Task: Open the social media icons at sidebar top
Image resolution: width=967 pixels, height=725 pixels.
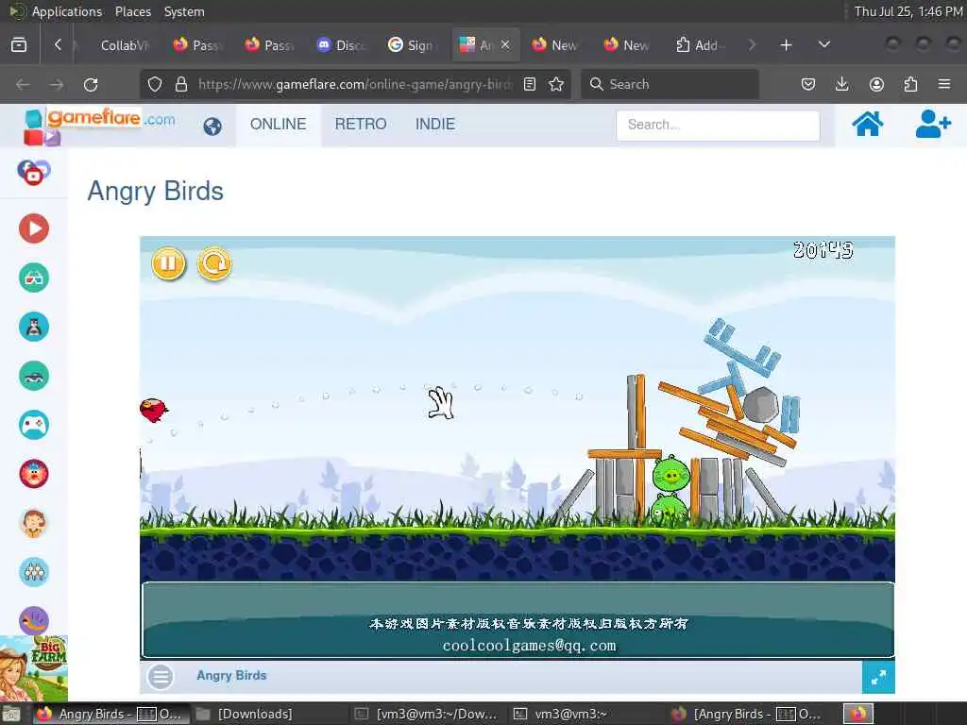Action: (x=34, y=172)
